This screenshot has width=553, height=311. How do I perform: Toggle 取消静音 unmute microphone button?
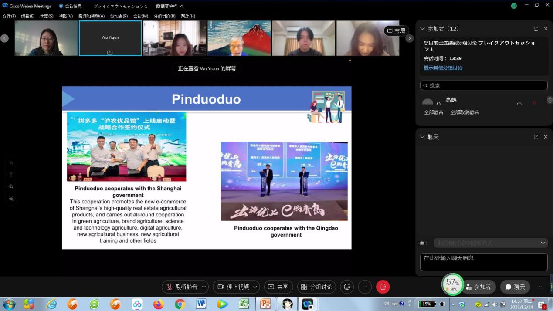182,287
